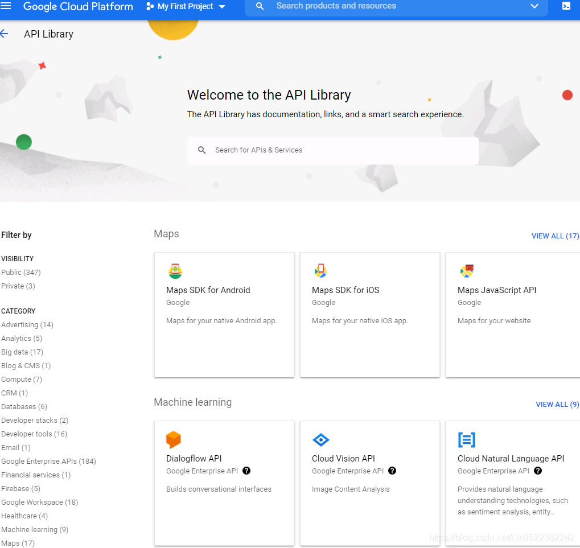Open the Maps SDK for iOS icon
The image size is (580, 548).
[x=320, y=271]
